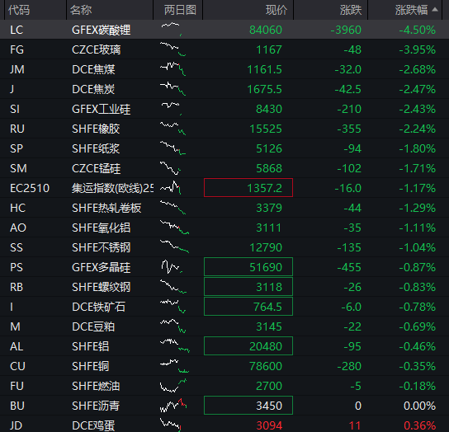Click the LC price 84060

tap(266, 30)
